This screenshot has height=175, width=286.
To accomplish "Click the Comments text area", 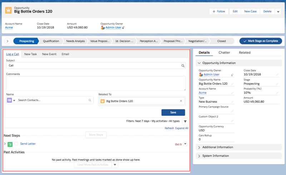I will 96,83.
